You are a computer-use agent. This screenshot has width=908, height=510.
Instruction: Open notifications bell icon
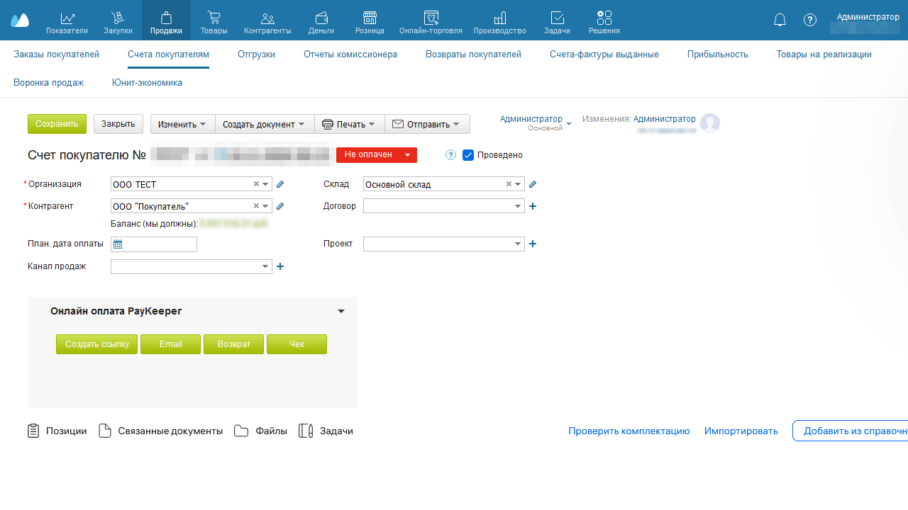(x=780, y=20)
